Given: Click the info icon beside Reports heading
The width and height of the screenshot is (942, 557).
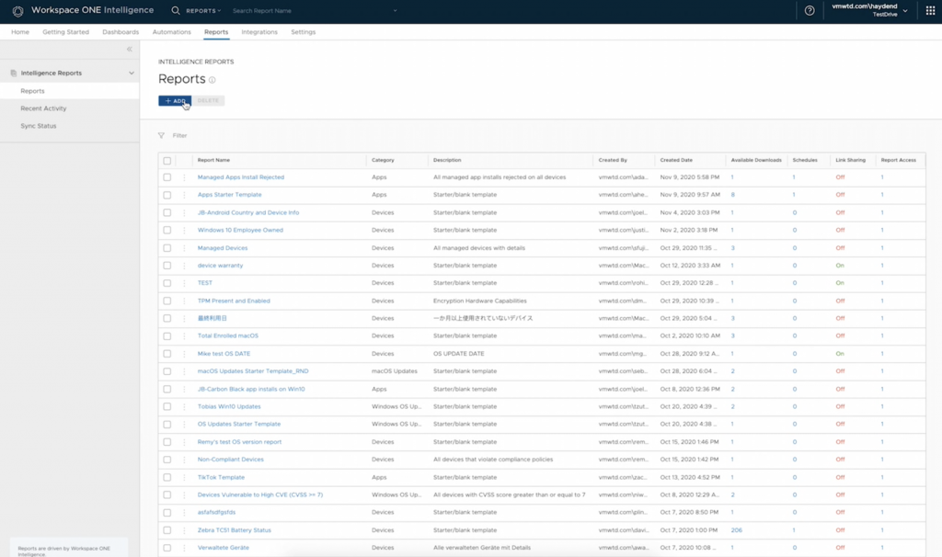Looking at the screenshot, I should [213, 80].
